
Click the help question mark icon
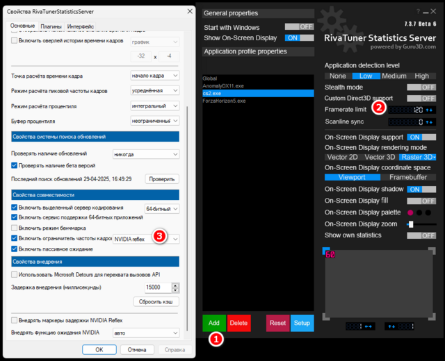[x=419, y=12]
